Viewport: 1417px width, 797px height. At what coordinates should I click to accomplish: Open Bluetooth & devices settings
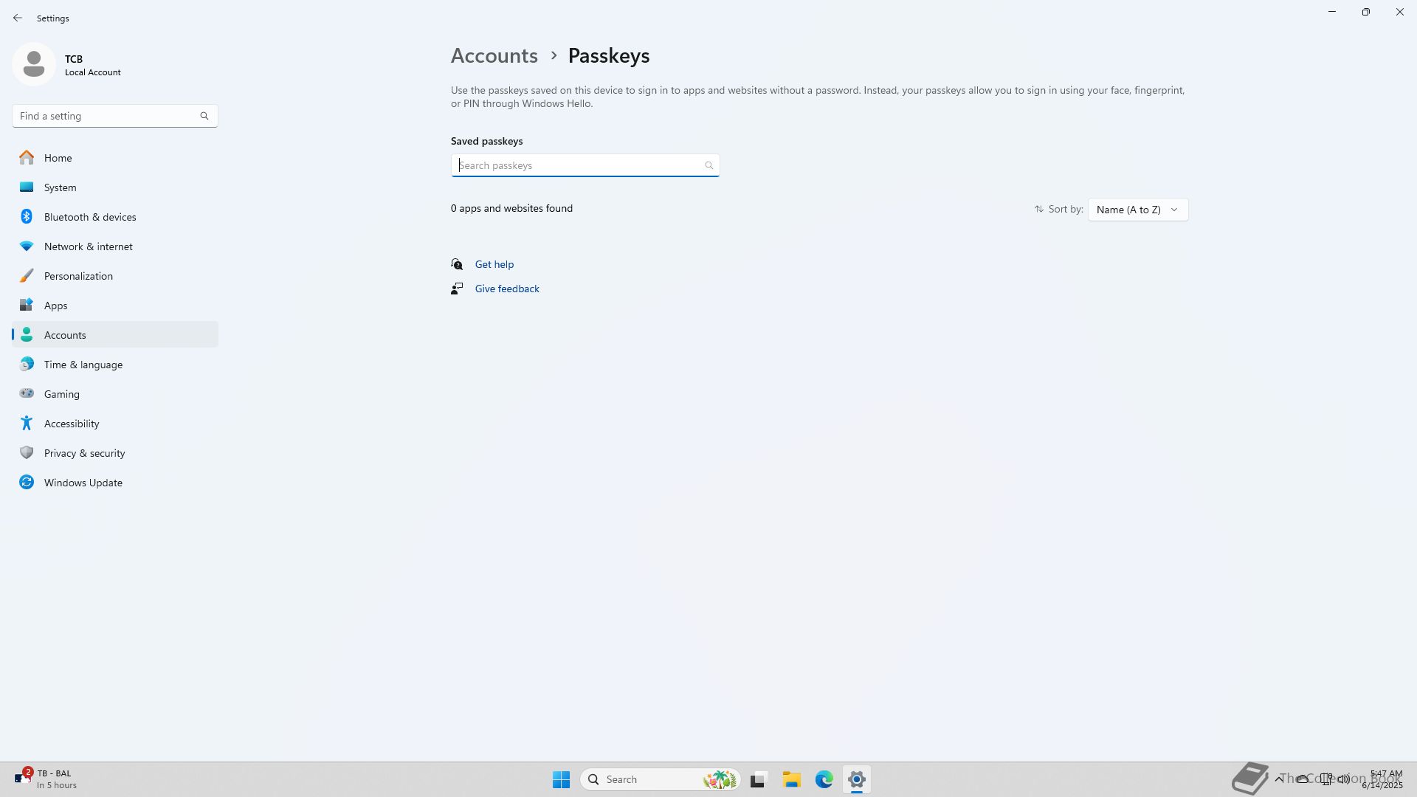pyautogui.click(x=89, y=217)
